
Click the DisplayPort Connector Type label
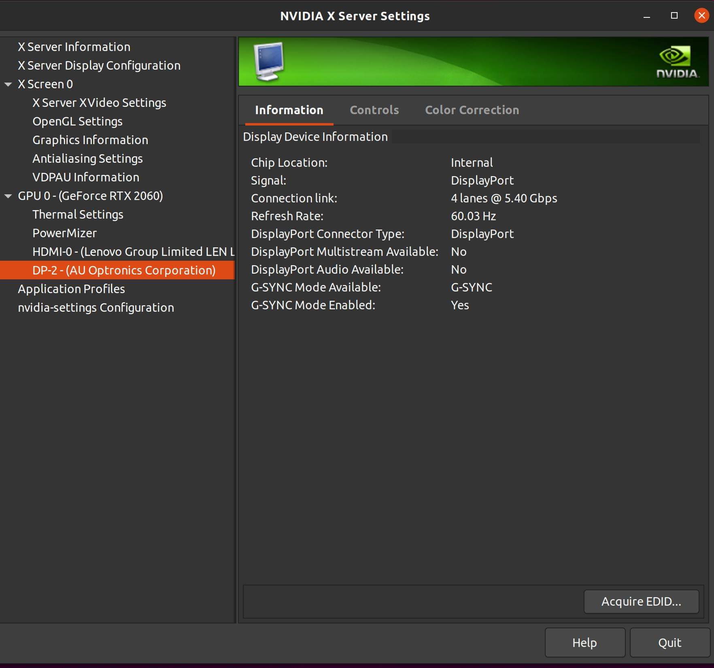point(327,234)
